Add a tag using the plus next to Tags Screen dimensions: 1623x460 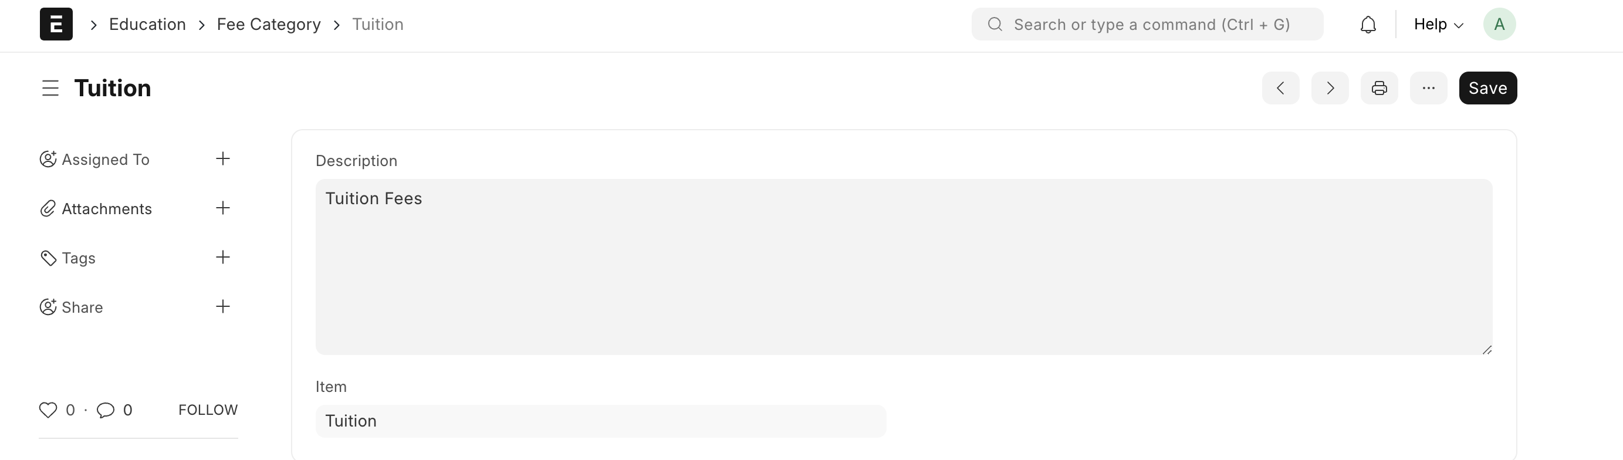222,258
